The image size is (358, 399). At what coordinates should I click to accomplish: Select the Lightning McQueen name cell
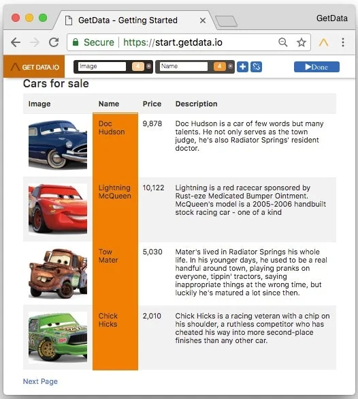click(115, 209)
